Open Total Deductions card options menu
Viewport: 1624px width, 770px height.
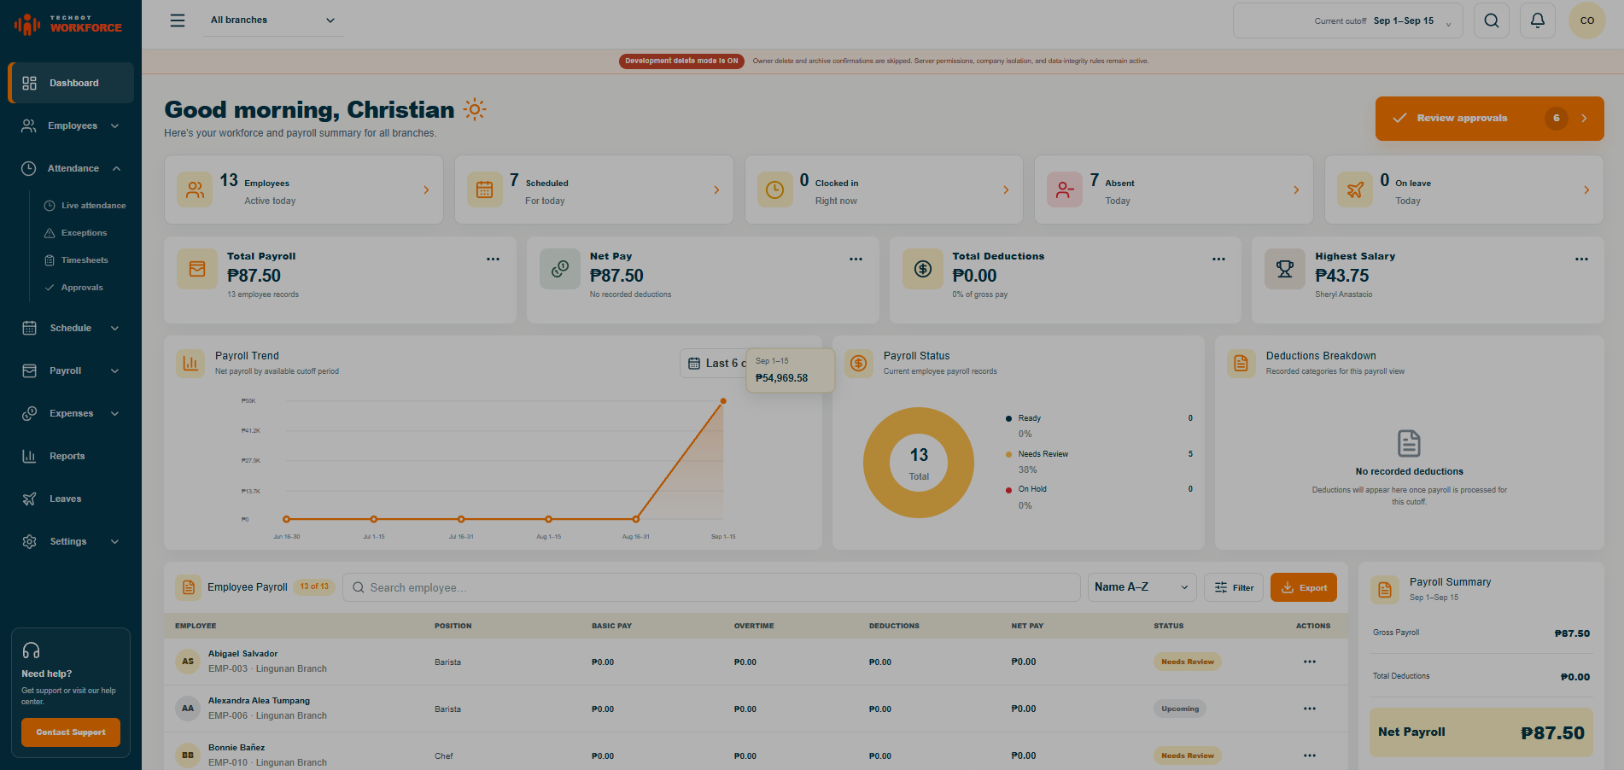[x=1218, y=259]
